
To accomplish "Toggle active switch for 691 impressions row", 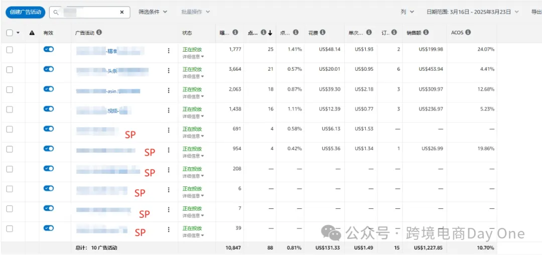I will click(x=49, y=129).
